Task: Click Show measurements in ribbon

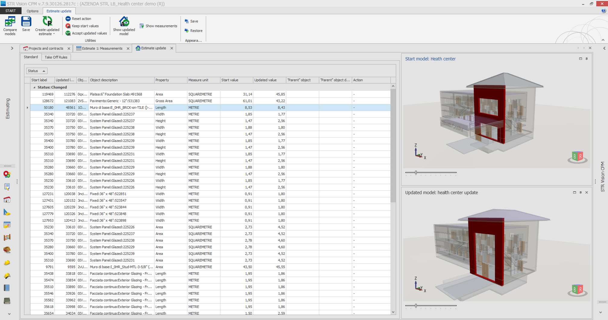Action: [158, 26]
